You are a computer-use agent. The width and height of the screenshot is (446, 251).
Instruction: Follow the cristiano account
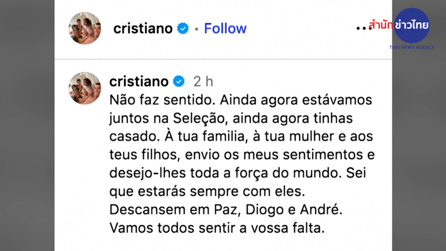coord(225,29)
